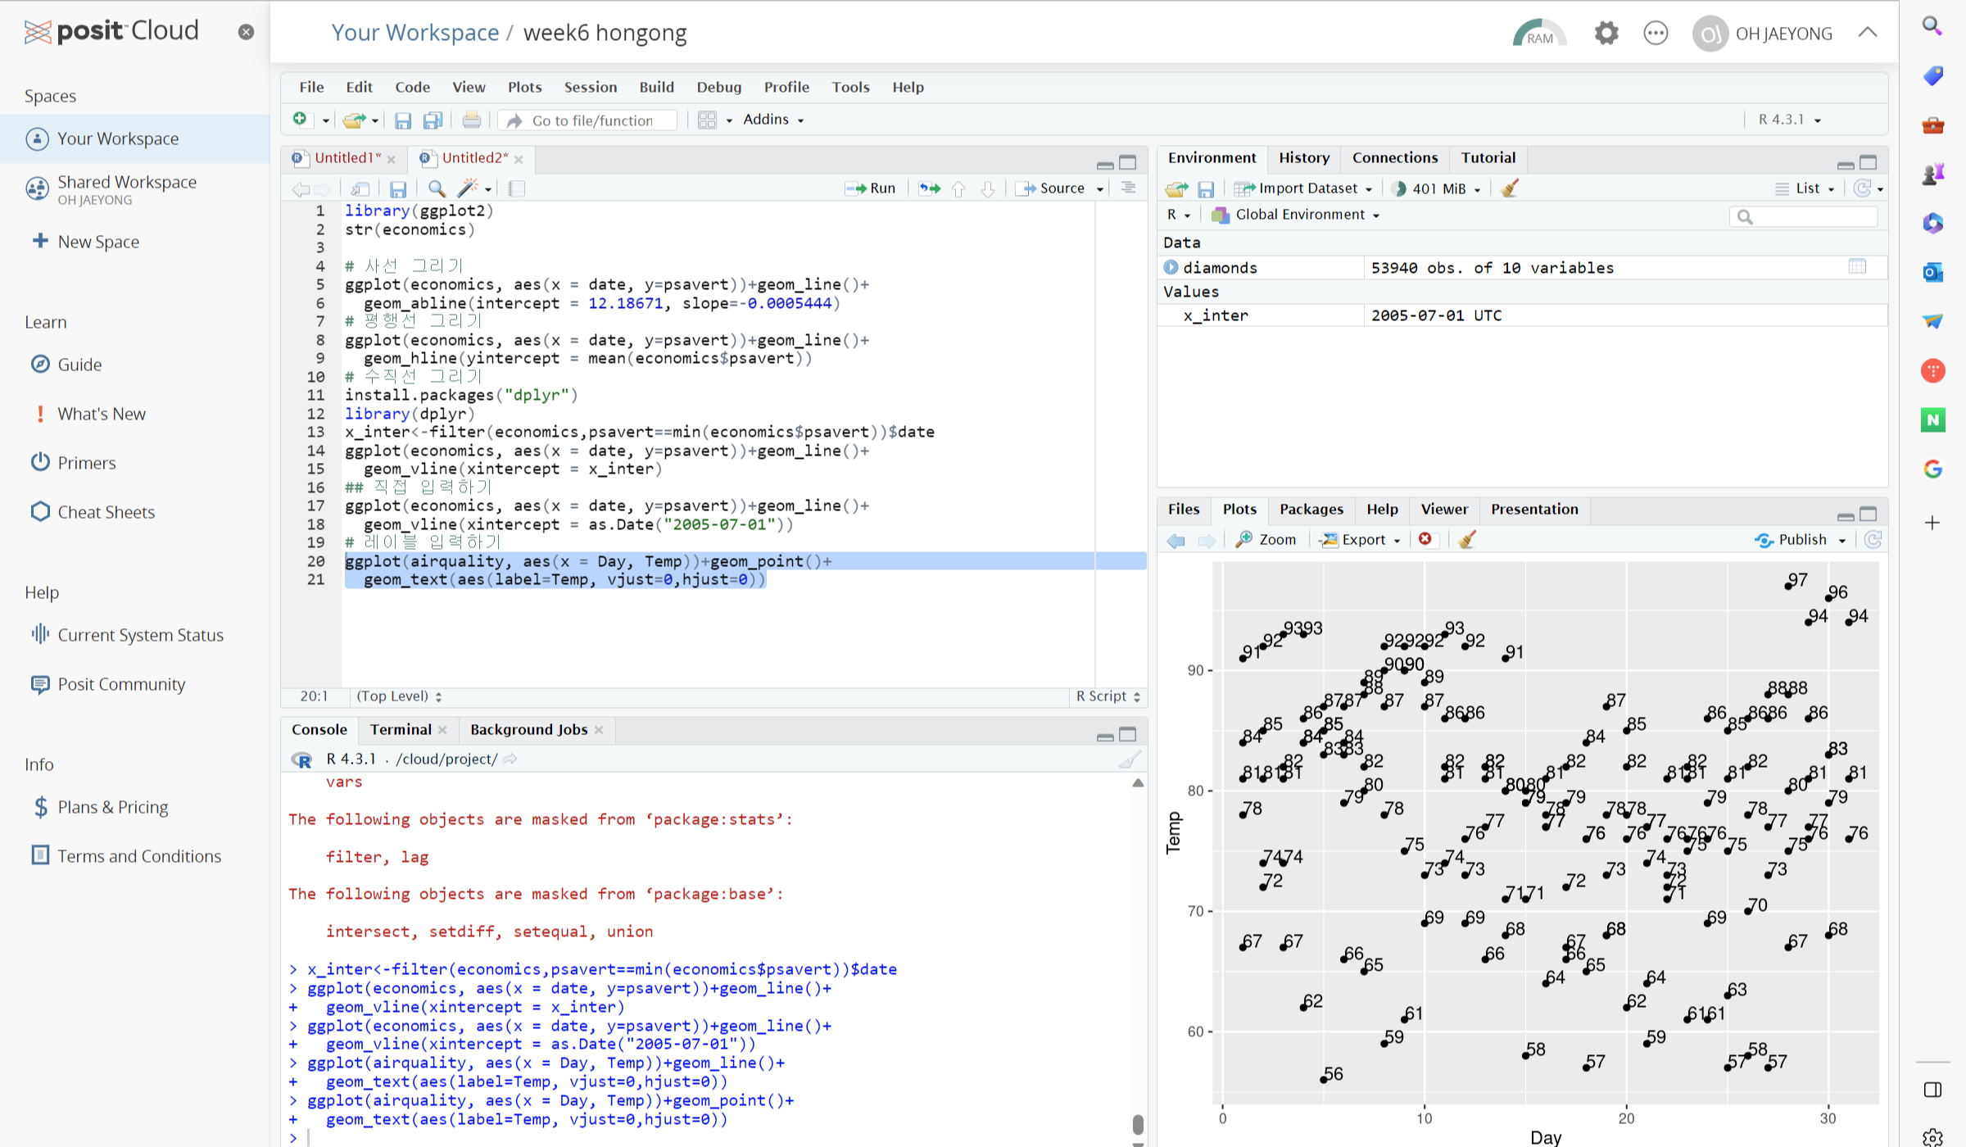The height and width of the screenshot is (1147, 1966).
Task: Open Your Workspace breadcrumb link
Action: tap(414, 33)
